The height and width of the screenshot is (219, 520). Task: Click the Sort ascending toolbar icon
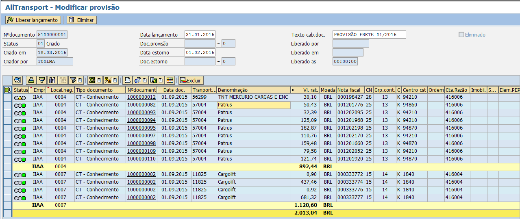point(31,80)
